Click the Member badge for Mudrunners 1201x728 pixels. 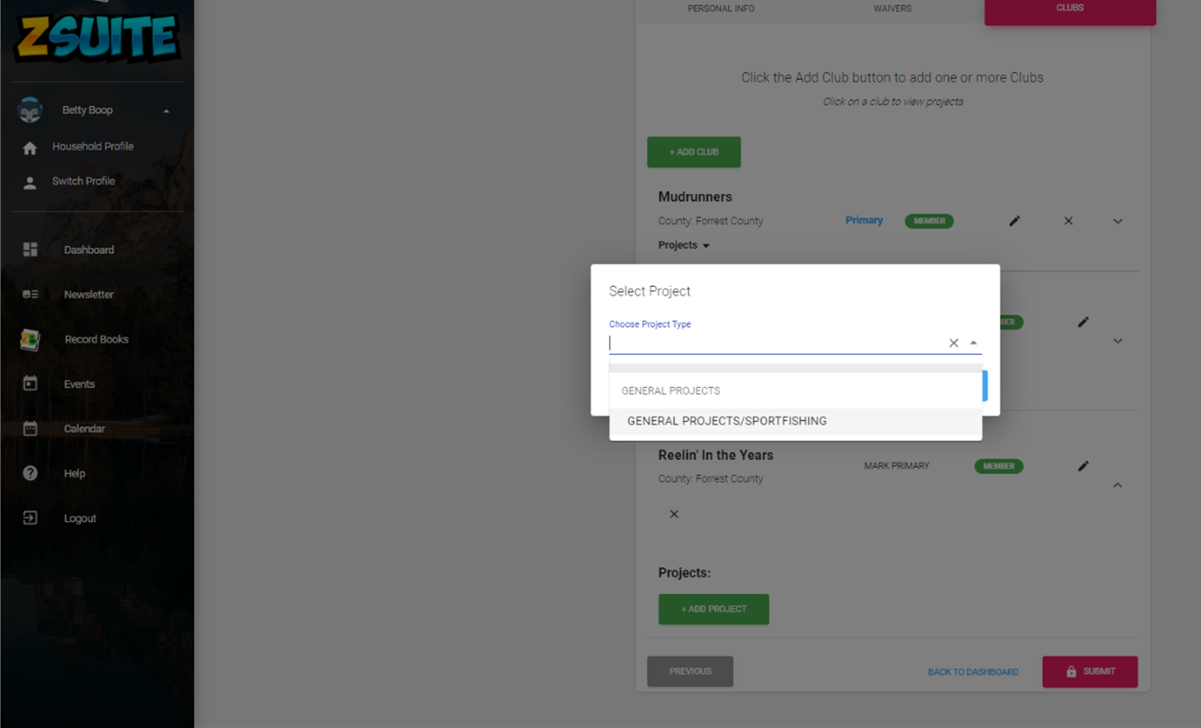coord(929,221)
